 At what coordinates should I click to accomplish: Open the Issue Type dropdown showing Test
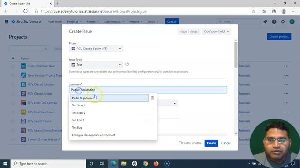click(x=96, y=65)
